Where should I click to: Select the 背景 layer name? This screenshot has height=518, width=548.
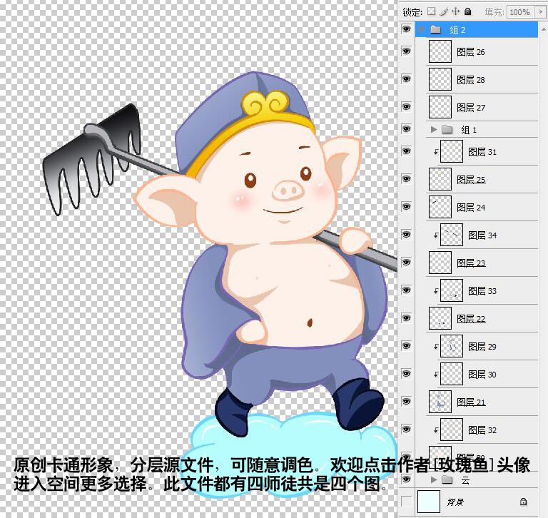[455, 502]
